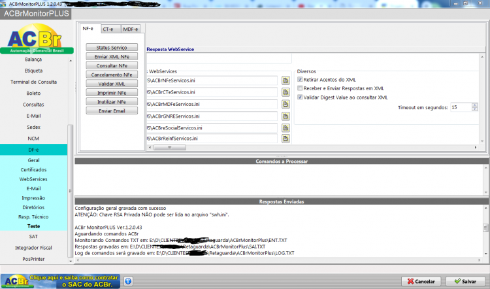Open file browser for ACBrNFeServicos.ini
490x289 pixels.
pyautogui.click(x=286, y=80)
